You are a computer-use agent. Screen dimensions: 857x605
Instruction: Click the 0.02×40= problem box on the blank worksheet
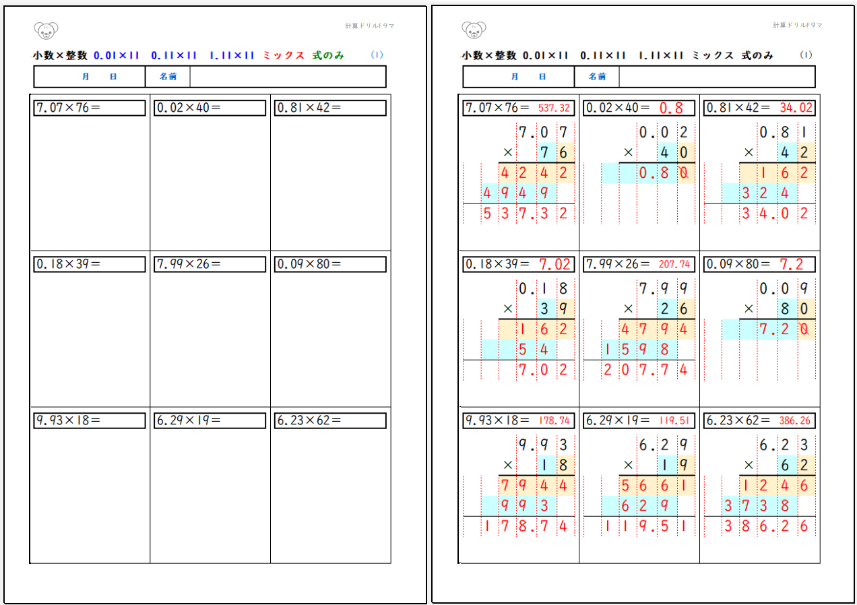[x=210, y=108]
